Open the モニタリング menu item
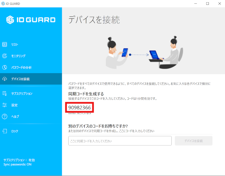Image resolution: width=225 pixels, height=176 pixels. (x=31, y=56)
